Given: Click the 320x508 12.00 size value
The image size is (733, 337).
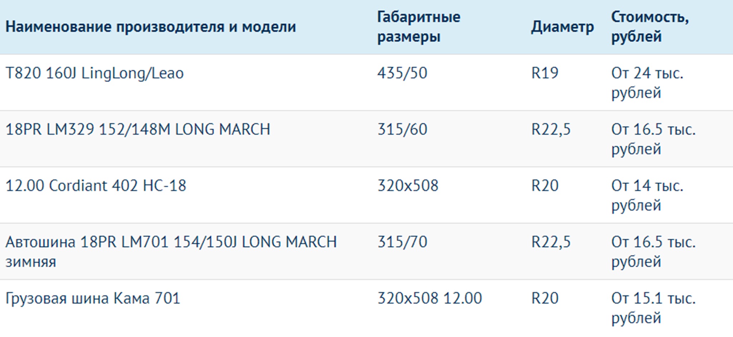Looking at the screenshot, I should click(430, 298).
